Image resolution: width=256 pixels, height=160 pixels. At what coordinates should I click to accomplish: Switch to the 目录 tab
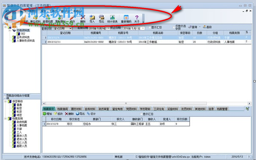pyautogui.click(x=211, y=109)
